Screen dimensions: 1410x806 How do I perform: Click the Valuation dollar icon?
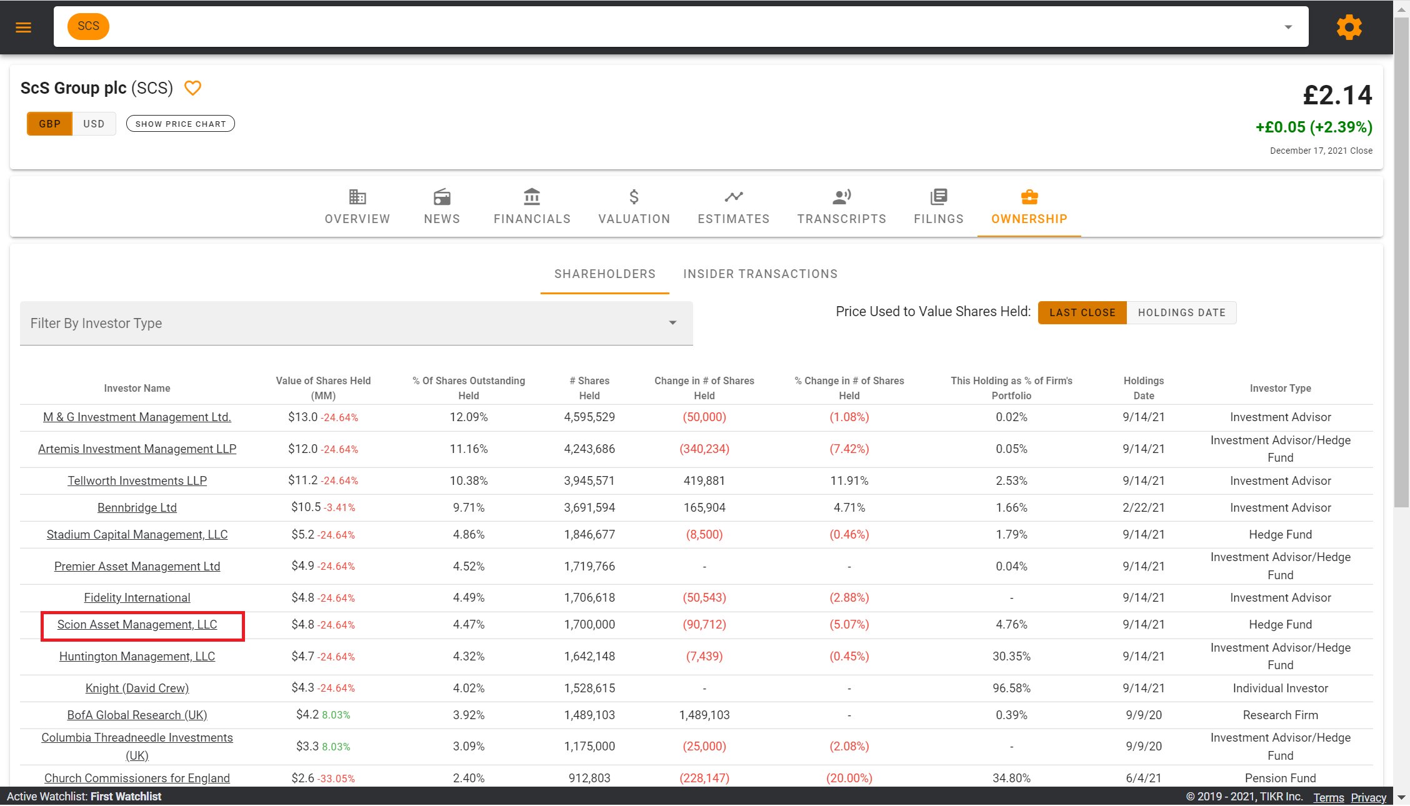coord(634,197)
